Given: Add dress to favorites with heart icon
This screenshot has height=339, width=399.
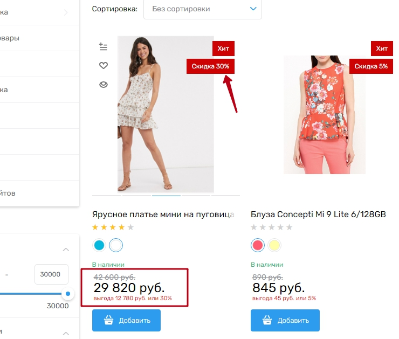Looking at the screenshot, I should [x=104, y=66].
